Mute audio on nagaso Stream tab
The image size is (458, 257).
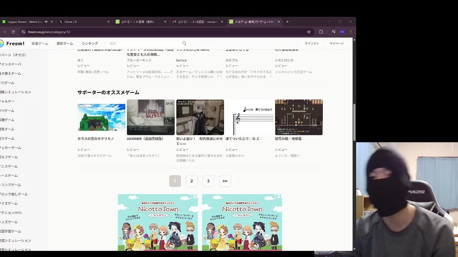(x=46, y=22)
